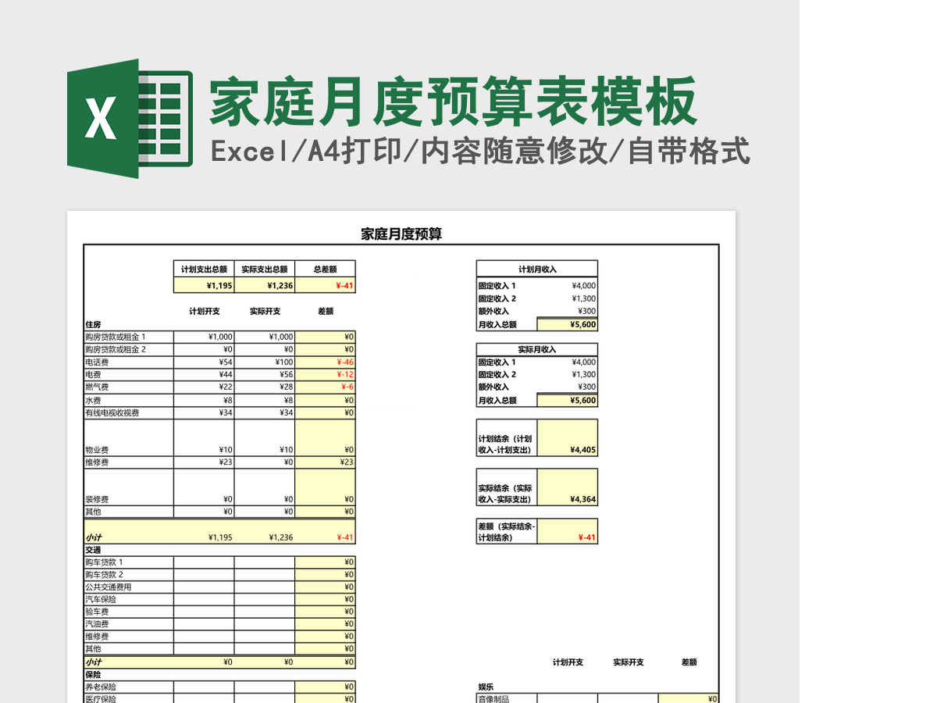Select the 实际月收入 table header
Image resolution: width=937 pixels, height=703 pixels.
[537, 349]
